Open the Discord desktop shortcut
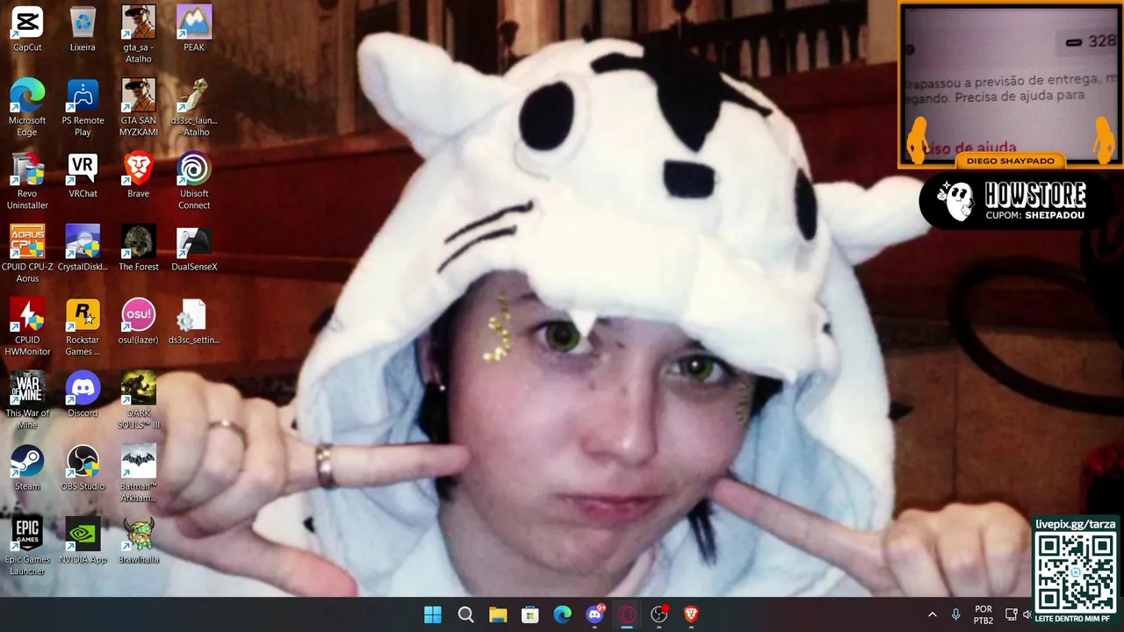 pos(83,395)
